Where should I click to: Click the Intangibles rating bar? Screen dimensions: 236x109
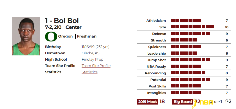186,92
